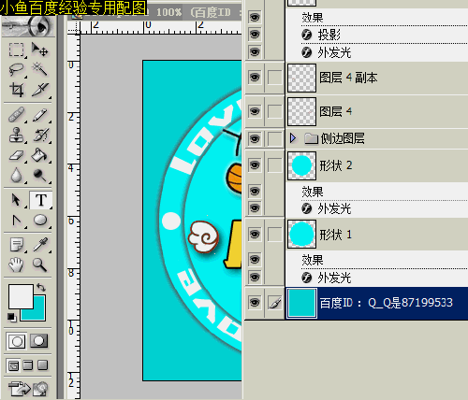Hide the 形状 2 layer
This screenshot has height=400, width=468.
pyautogui.click(x=255, y=165)
